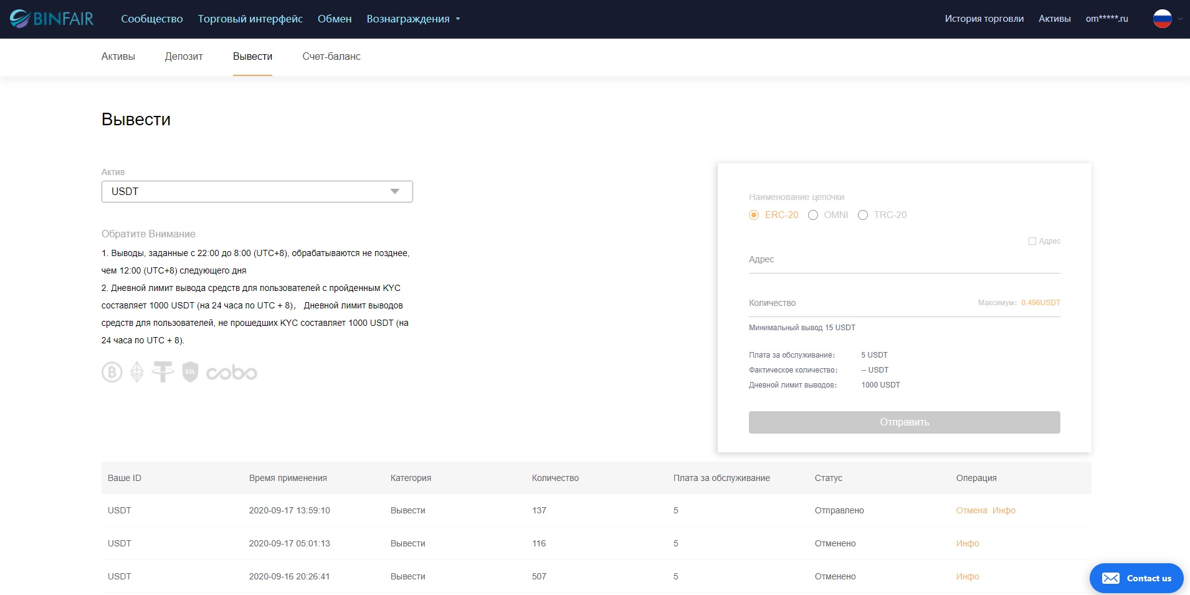Choose the TRC-20 chain radio button
Viewport: 1190px width, 595px height.
click(863, 215)
